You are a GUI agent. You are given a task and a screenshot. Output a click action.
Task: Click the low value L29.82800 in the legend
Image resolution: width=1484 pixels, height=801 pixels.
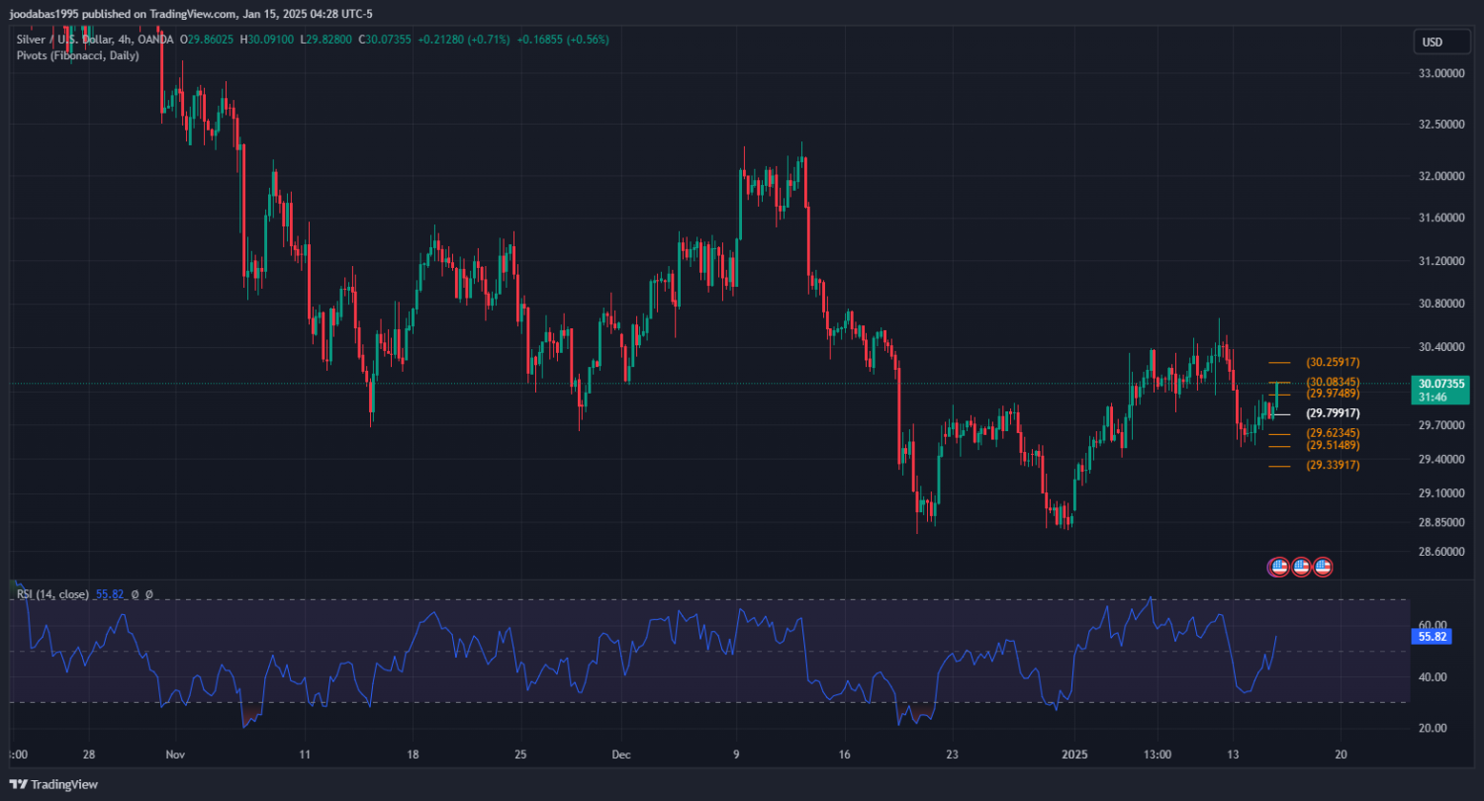[328, 40]
